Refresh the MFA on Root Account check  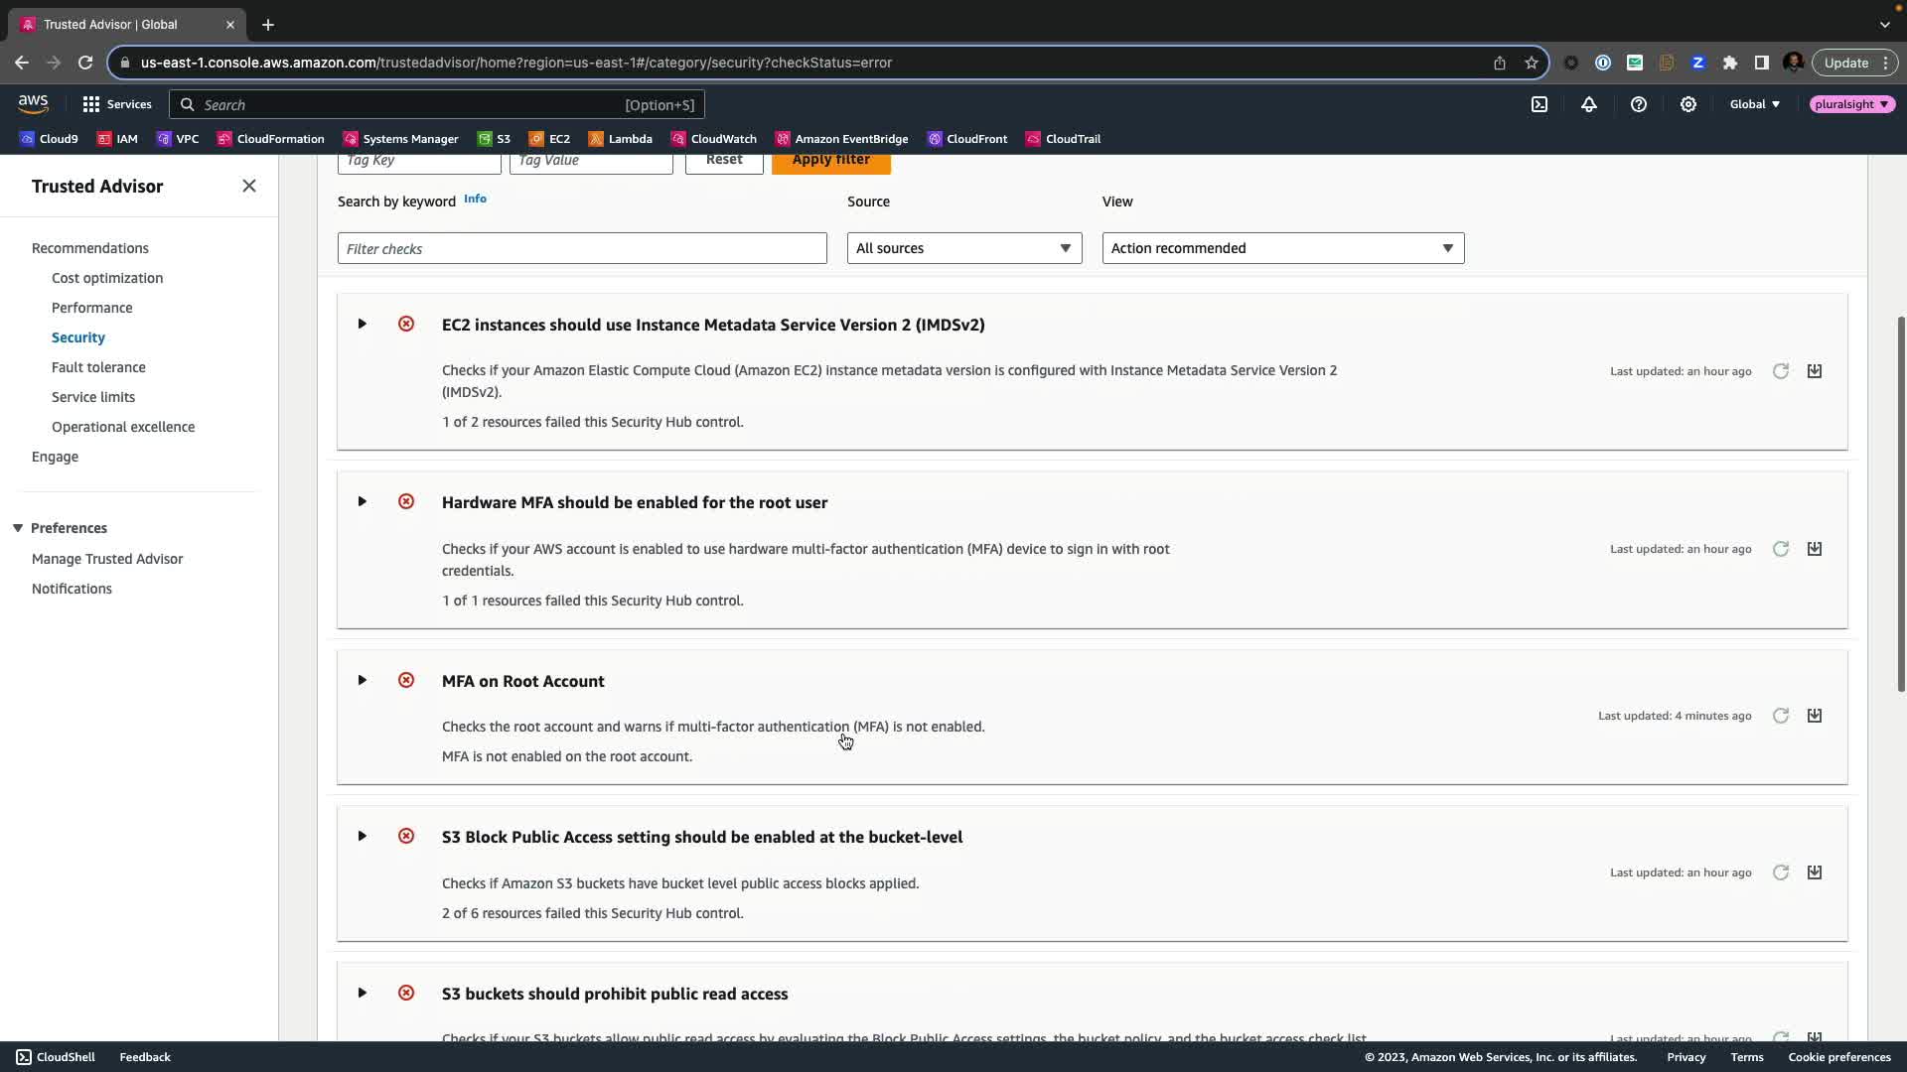pyautogui.click(x=1780, y=716)
